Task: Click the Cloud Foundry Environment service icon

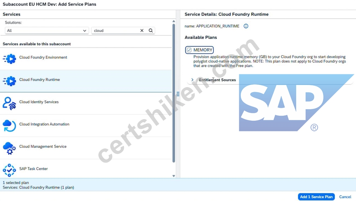Action: tap(10, 59)
